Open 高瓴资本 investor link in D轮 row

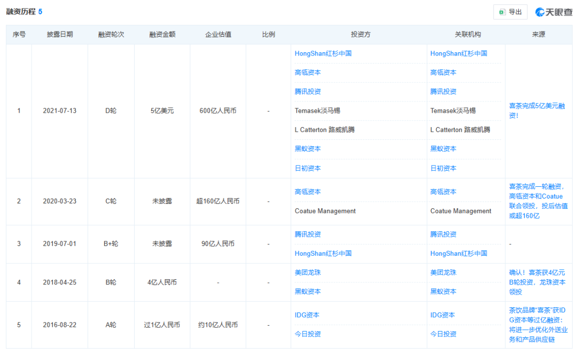308,73
